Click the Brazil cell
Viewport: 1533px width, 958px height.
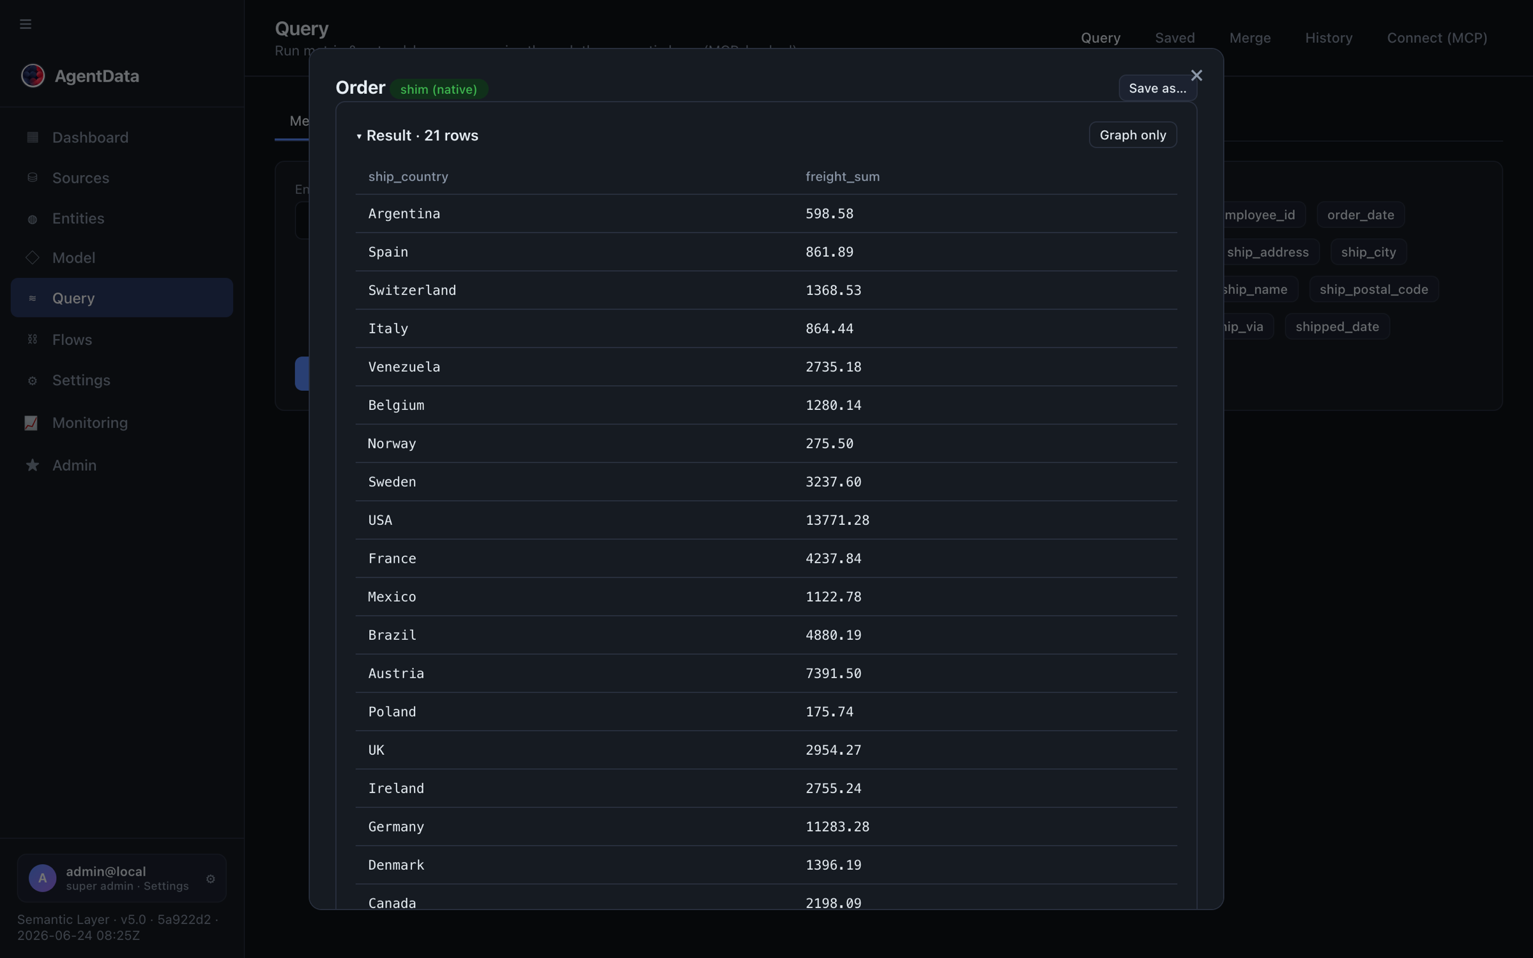pyautogui.click(x=392, y=635)
